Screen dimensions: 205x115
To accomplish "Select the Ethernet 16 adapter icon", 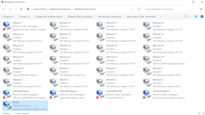I will [x=147, y=37].
